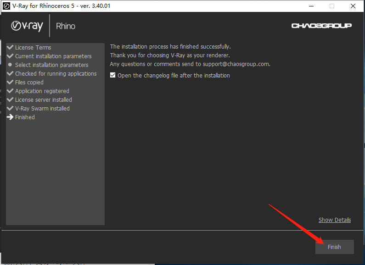Image resolution: width=365 pixels, height=265 pixels.
Task: Select the Select installation parameters step
Action: coord(52,65)
